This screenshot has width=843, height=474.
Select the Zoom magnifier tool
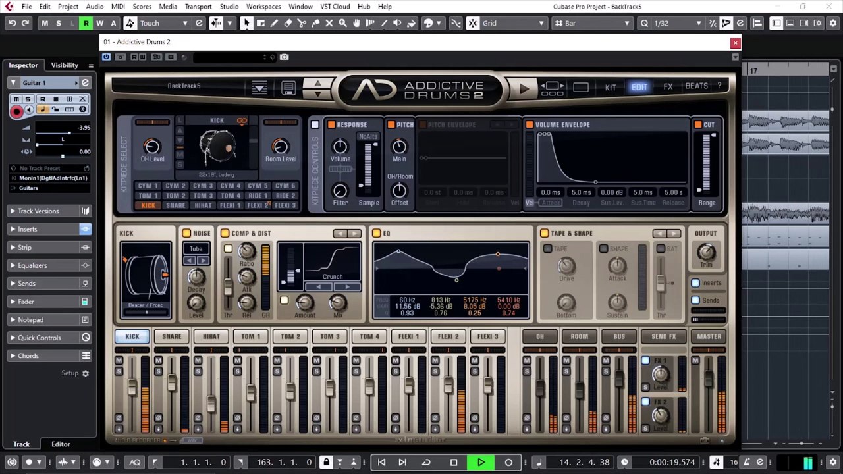[x=342, y=23]
